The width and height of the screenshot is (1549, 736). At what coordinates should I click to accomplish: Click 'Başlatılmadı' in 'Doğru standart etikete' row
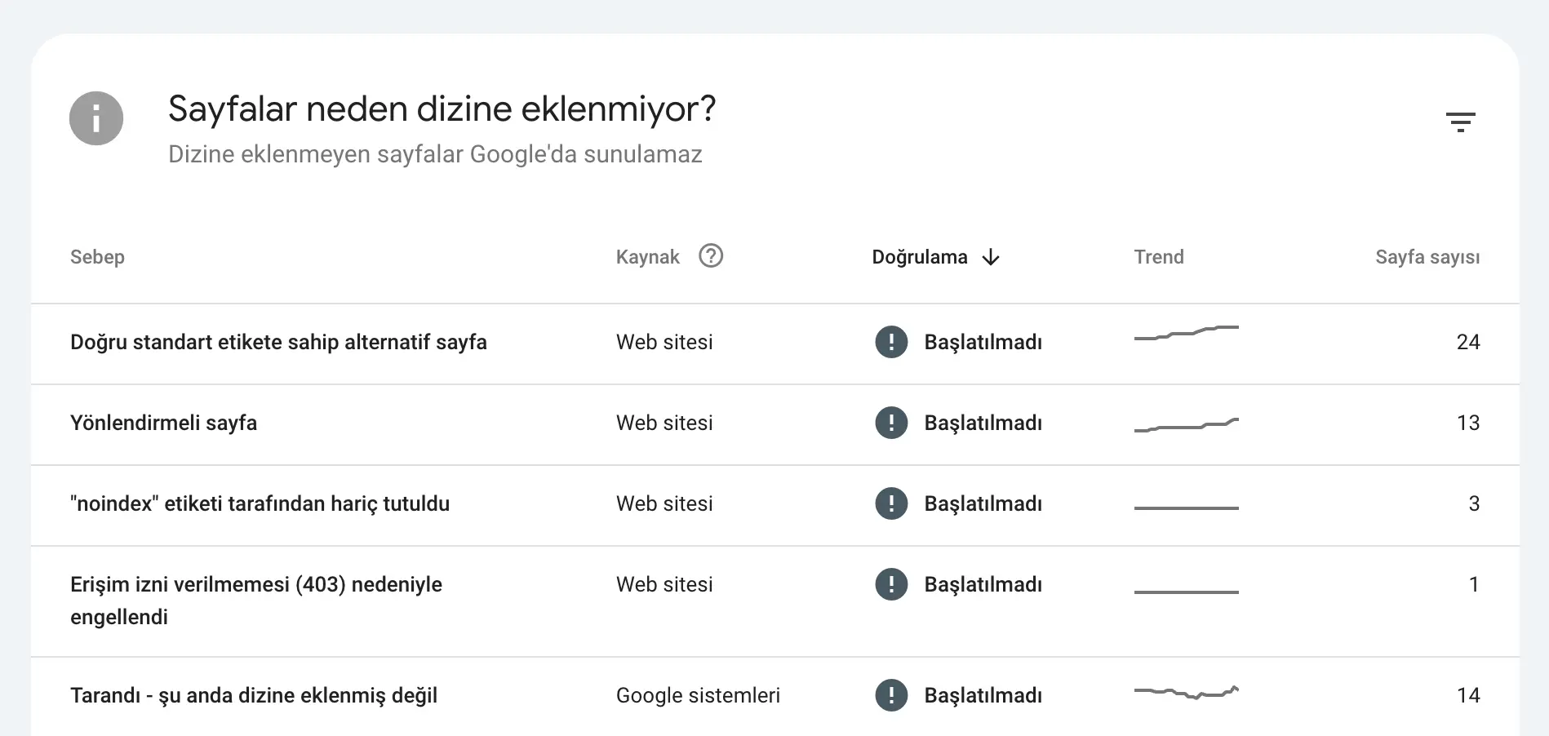click(983, 342)
